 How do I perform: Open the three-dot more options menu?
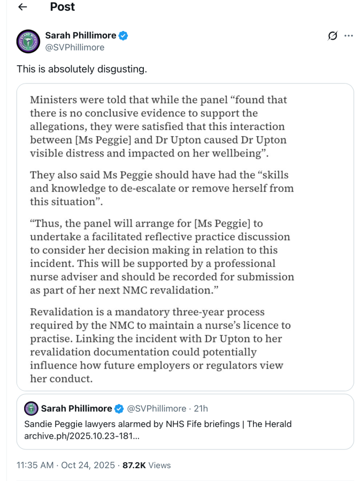[x=348, y=36]
